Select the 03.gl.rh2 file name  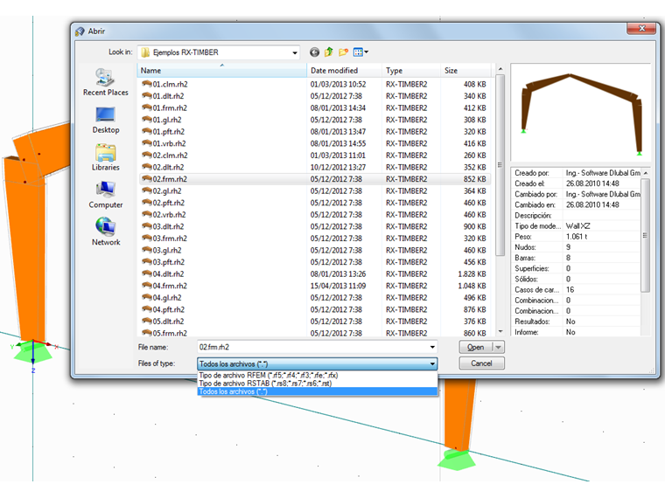pyautogui.click(x=167, y=250)
